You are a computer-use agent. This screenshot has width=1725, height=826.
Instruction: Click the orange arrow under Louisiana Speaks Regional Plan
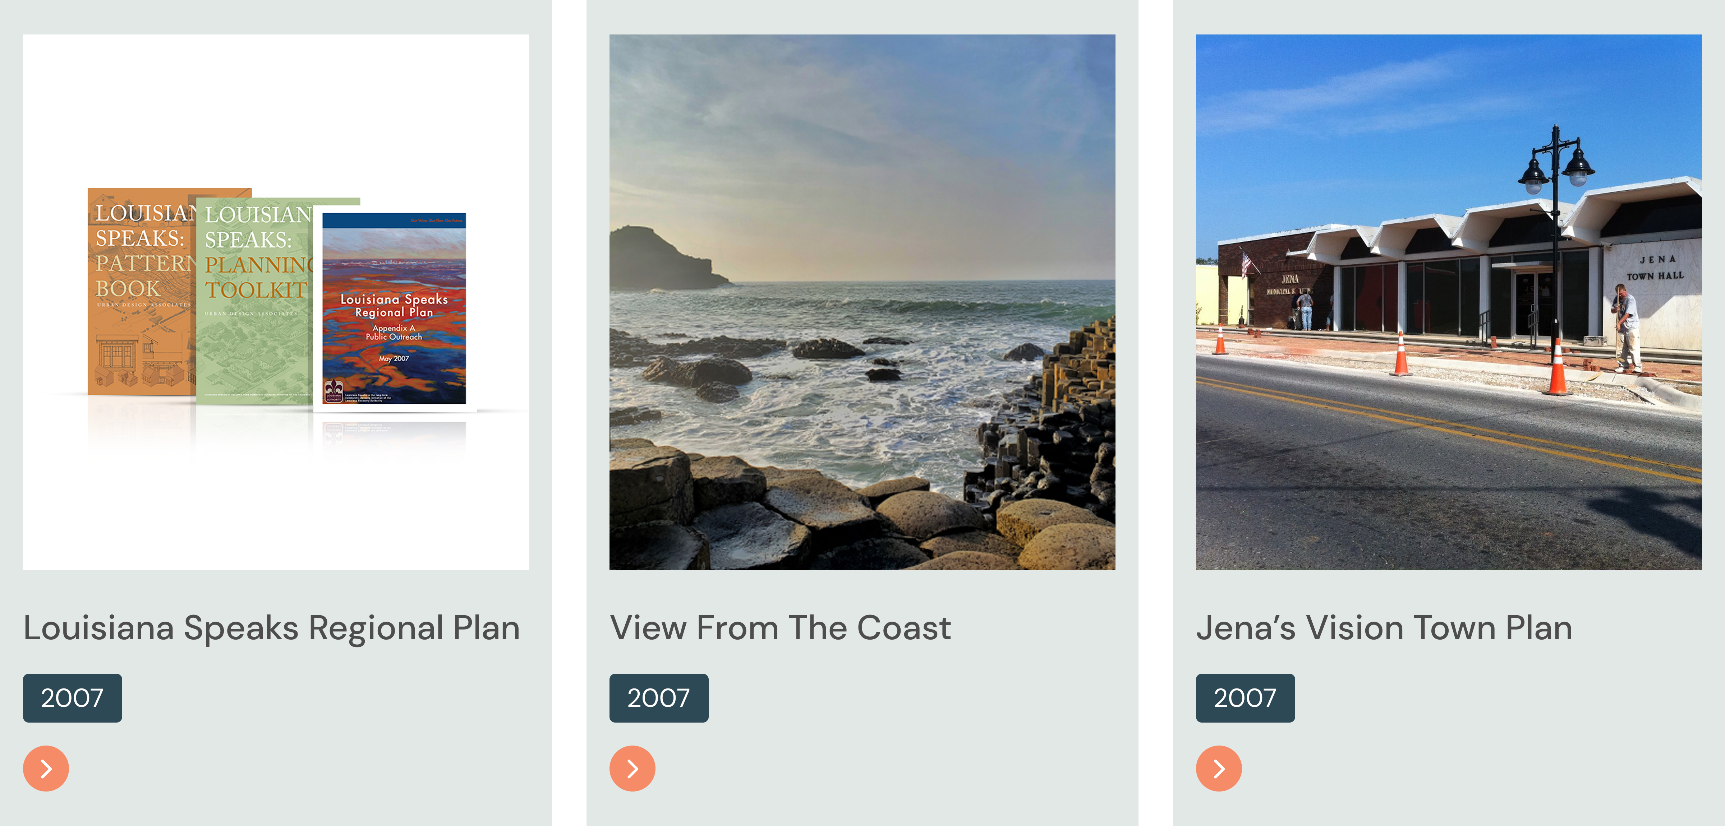pos(46,769)
